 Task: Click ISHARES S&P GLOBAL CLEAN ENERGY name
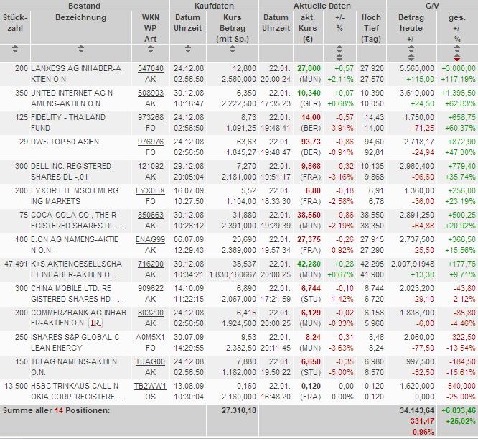tap(75, 342)
